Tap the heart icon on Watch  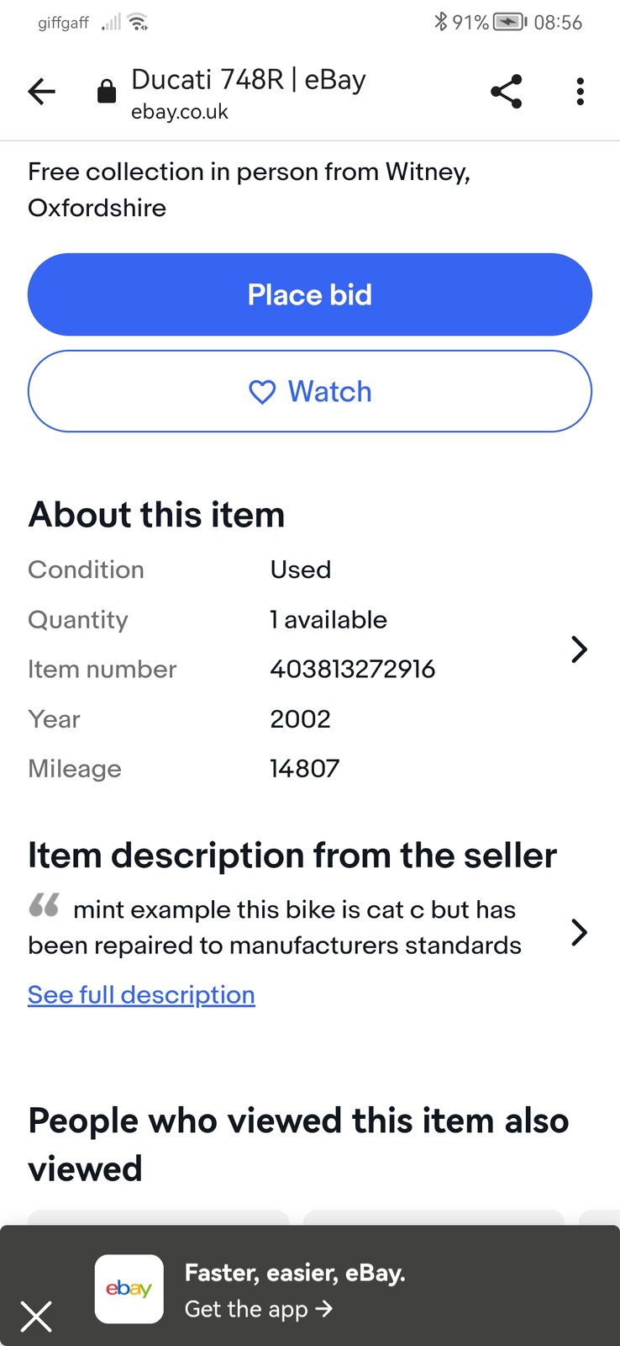coord(262,392)
